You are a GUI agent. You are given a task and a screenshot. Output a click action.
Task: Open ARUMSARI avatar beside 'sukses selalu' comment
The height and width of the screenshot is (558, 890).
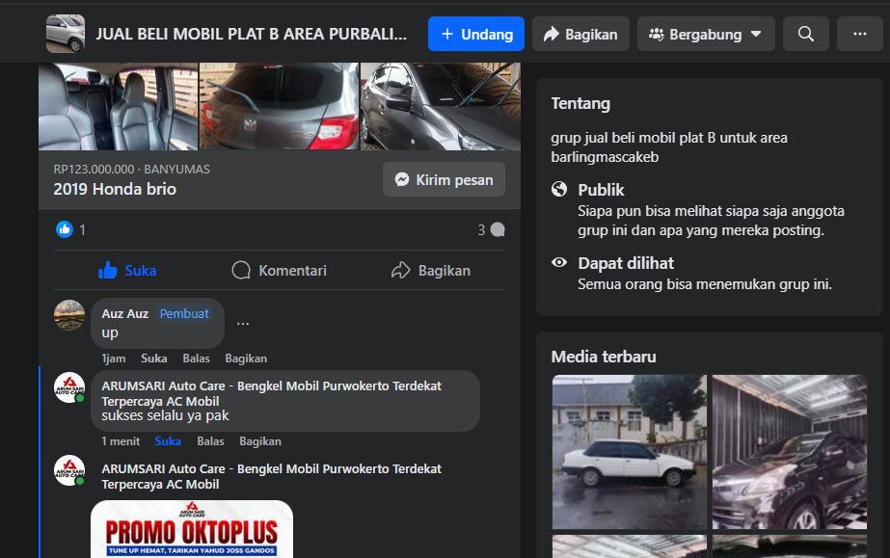coord(69,387)
